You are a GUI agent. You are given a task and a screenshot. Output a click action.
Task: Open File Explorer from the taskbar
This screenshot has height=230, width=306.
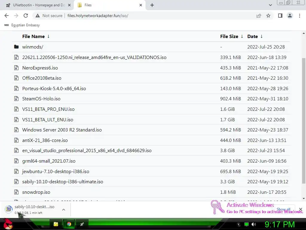pos(56,224)
